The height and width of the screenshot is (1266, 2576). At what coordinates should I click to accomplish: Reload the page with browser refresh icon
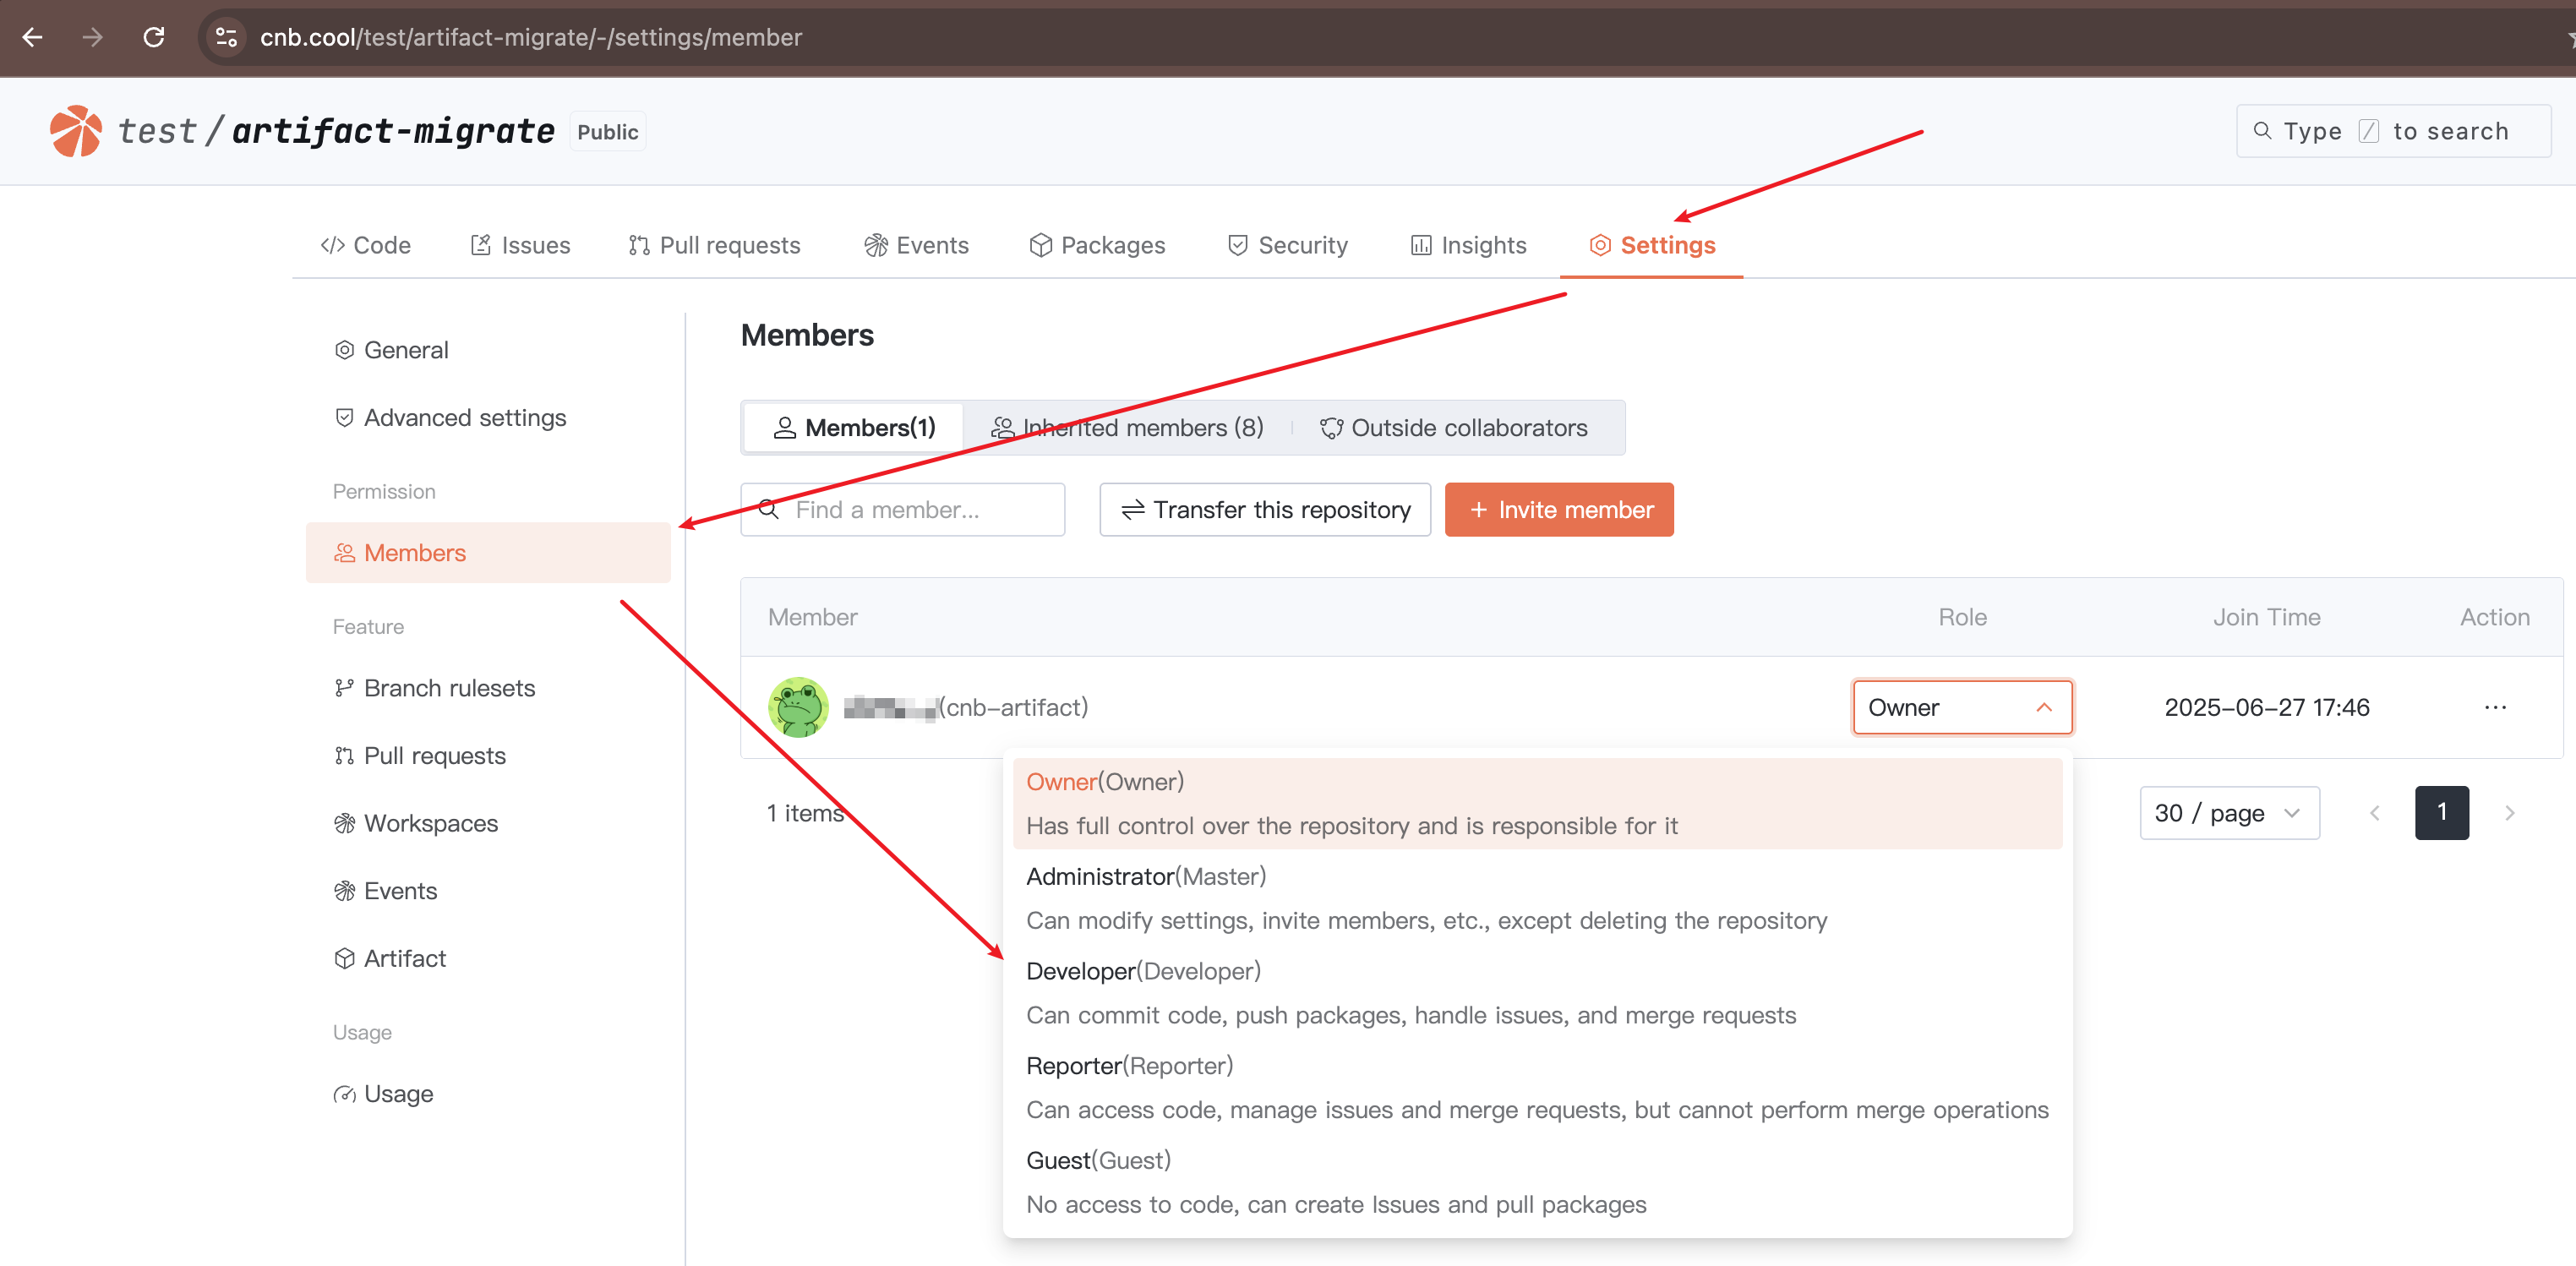pyautogui.click(x=154, y=37)
